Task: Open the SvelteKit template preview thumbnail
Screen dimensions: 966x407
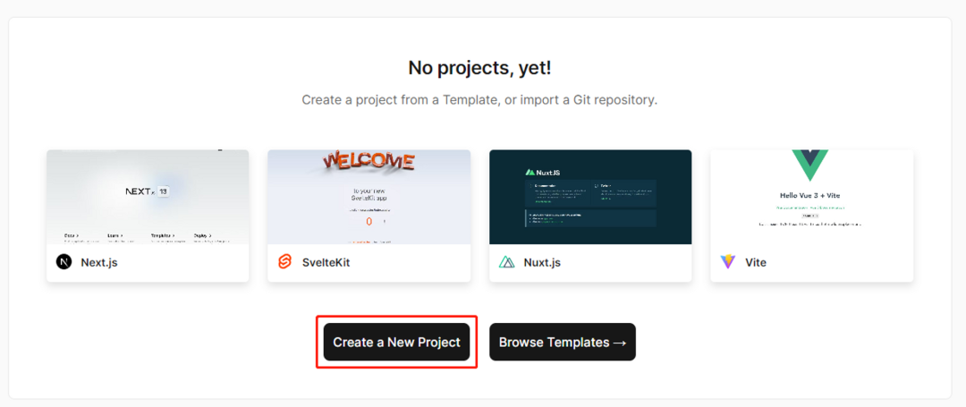Action: point(369,197)
